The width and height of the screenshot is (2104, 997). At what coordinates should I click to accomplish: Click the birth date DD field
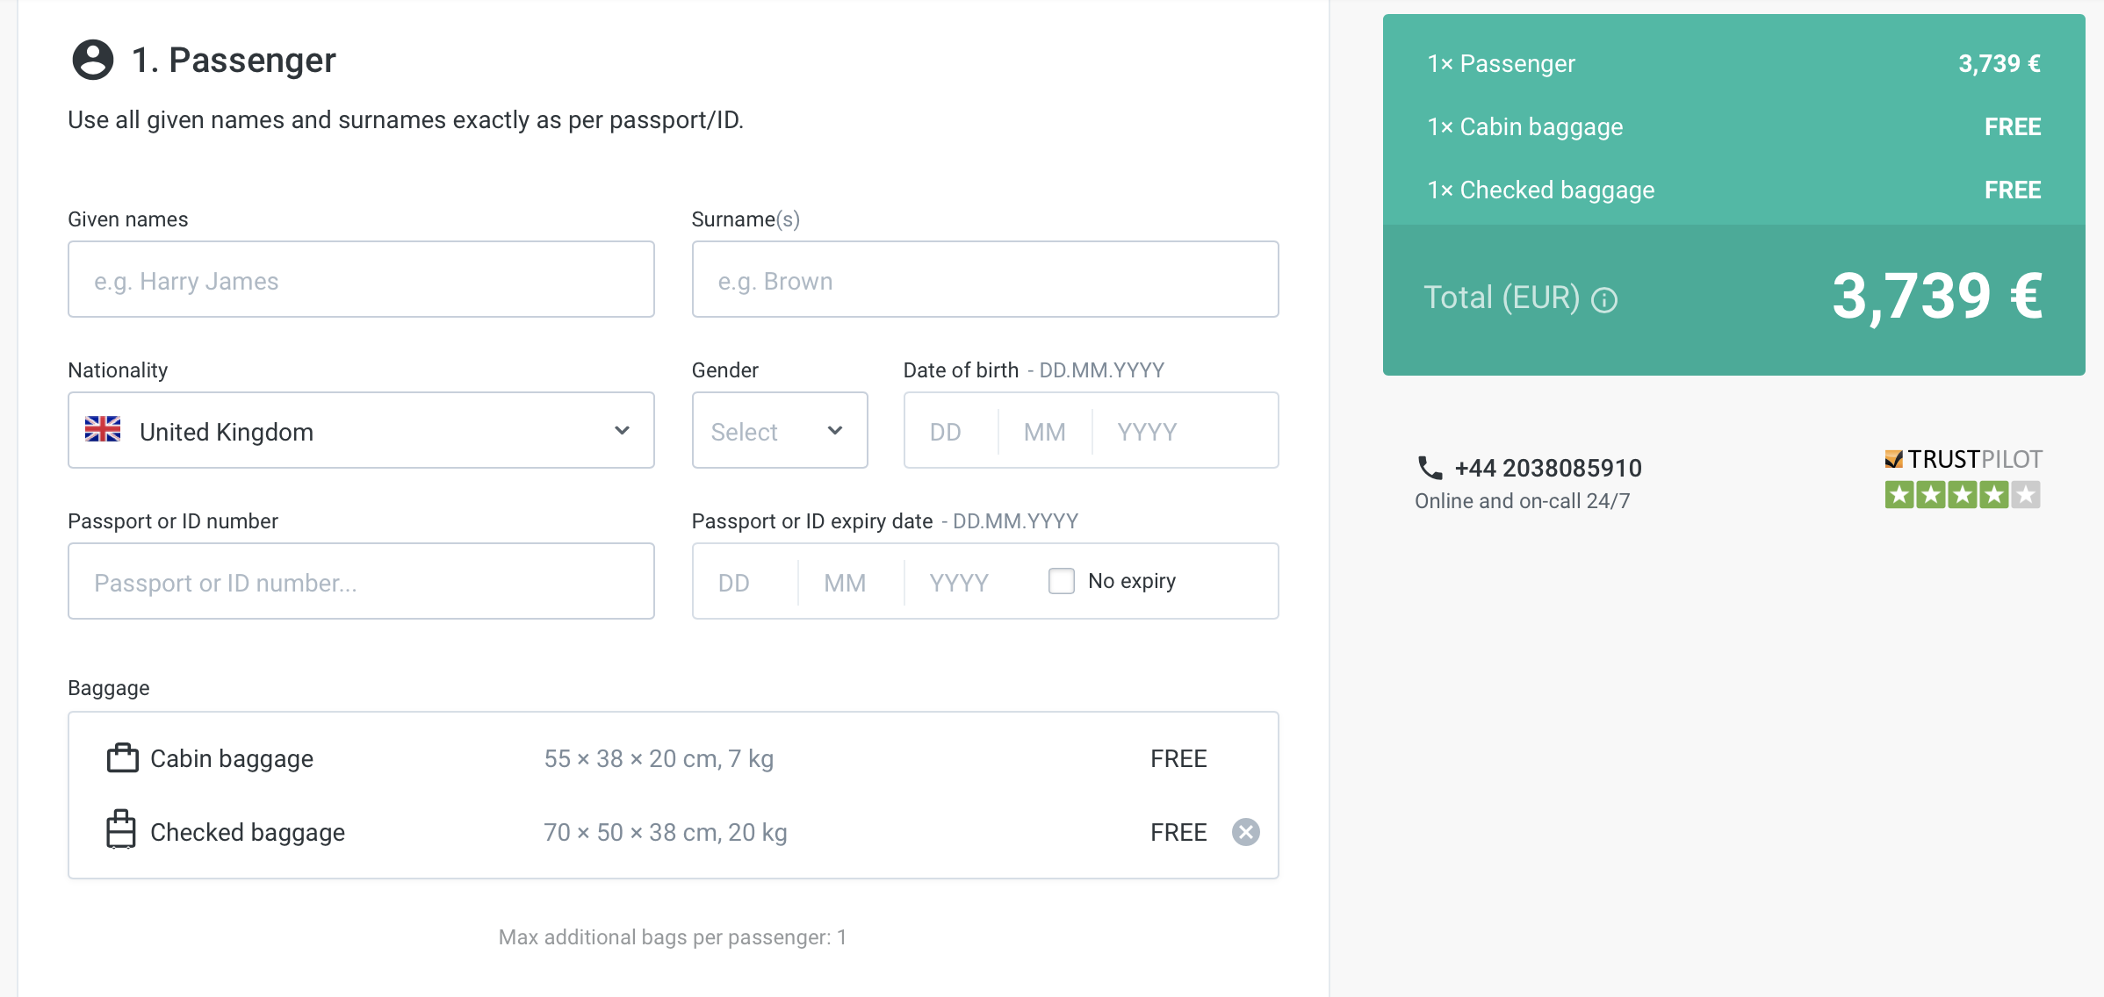click(948, 432)
